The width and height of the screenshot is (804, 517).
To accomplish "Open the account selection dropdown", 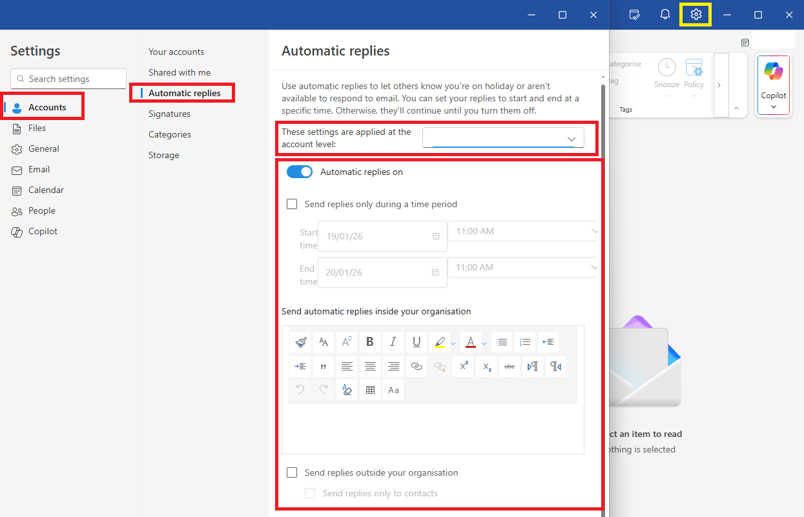I will tap(504, 139).
